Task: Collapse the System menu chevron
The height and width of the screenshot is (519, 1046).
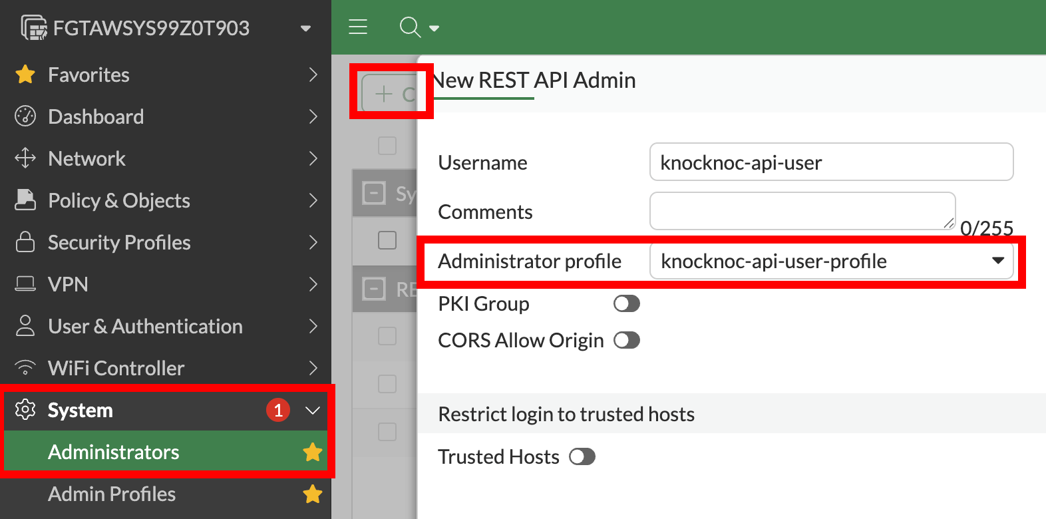Action: coord(312,410)
